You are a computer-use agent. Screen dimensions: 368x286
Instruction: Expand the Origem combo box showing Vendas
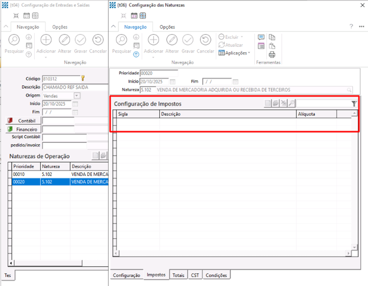(77, 95)
